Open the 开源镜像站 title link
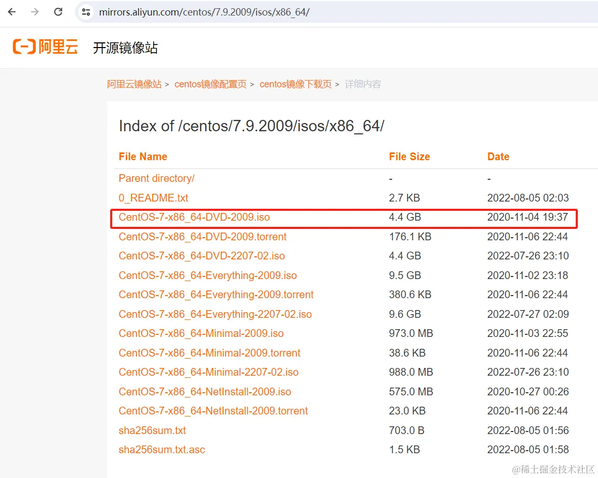The width and height of the screenshot is (598, 478). click(x=126, y=48)
